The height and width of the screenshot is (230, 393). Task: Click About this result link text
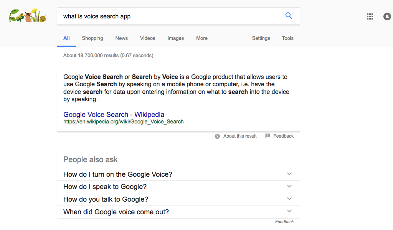[x=240, y=136]
